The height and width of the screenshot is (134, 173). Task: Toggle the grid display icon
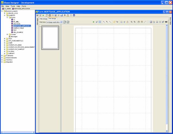(100, 22)
